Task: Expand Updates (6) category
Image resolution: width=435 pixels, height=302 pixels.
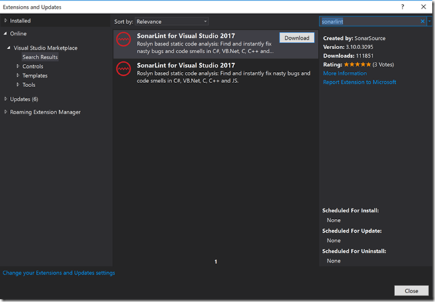Action: [5, 99]
